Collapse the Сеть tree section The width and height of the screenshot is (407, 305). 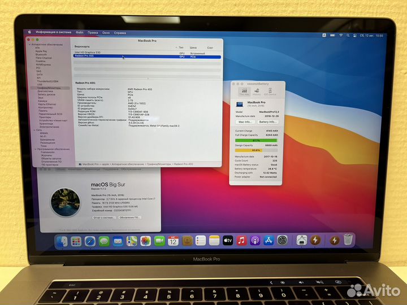click(x=34, y=130)
